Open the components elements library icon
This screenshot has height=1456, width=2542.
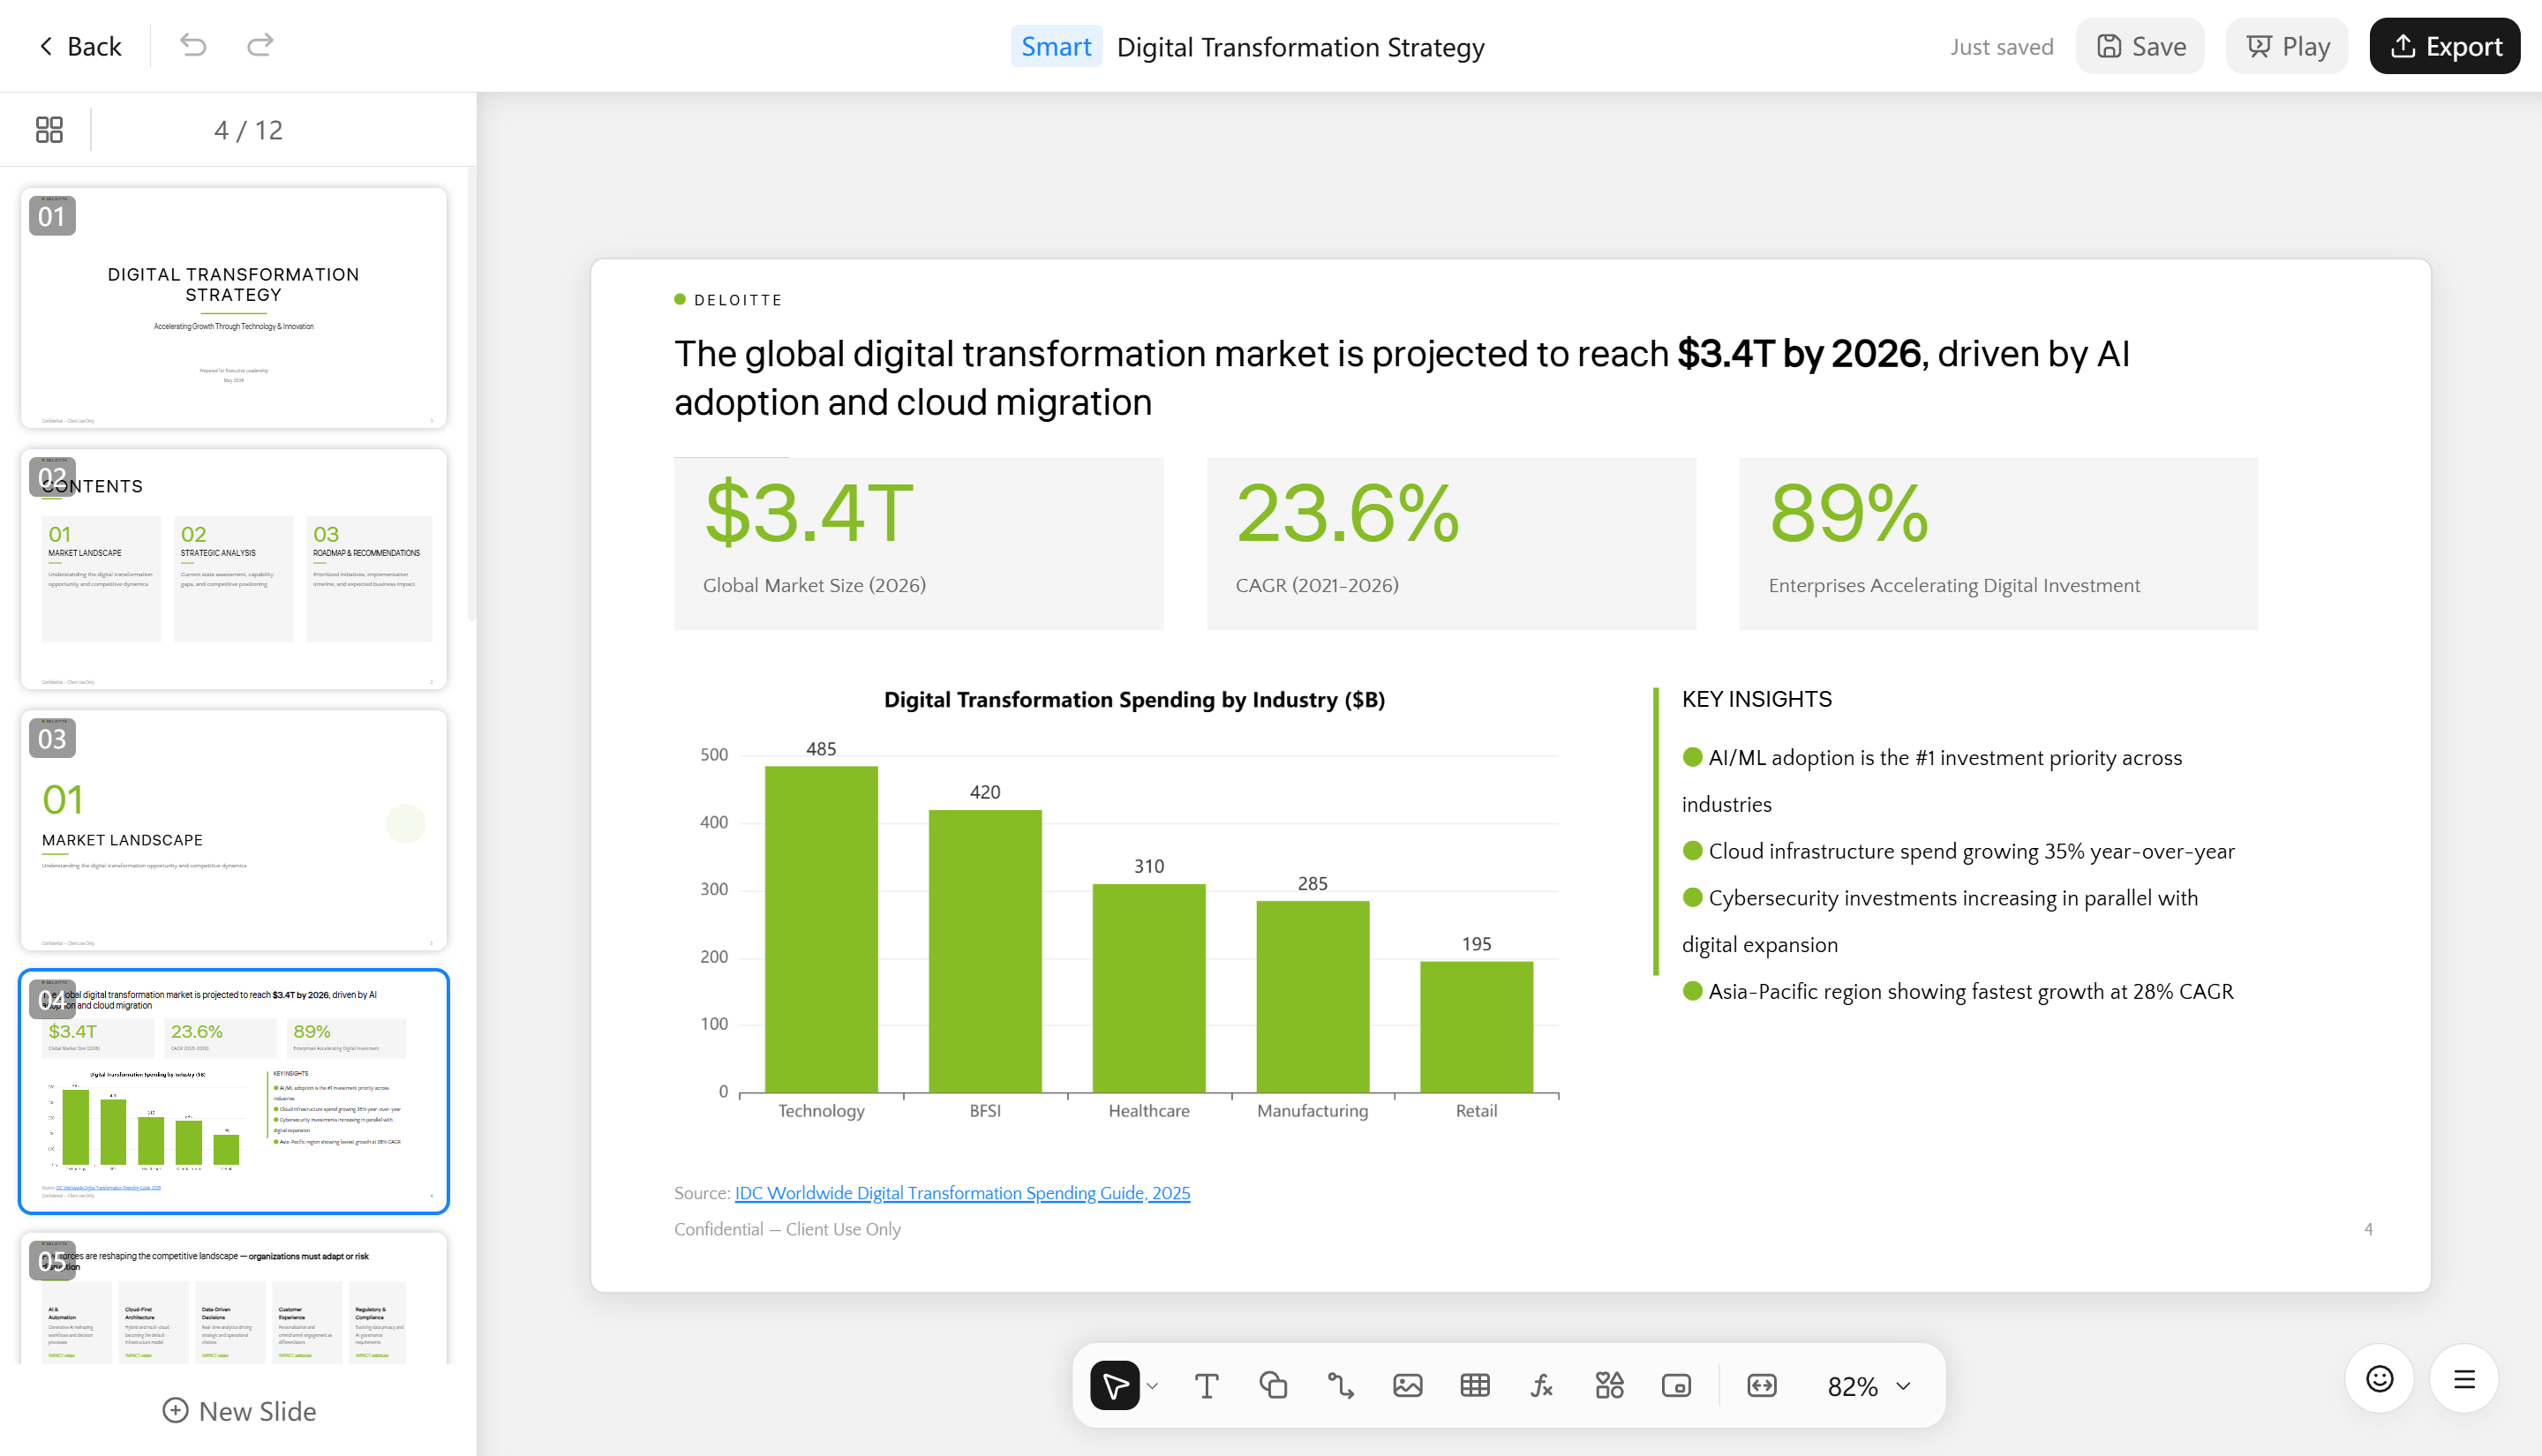point(1609,1386)
